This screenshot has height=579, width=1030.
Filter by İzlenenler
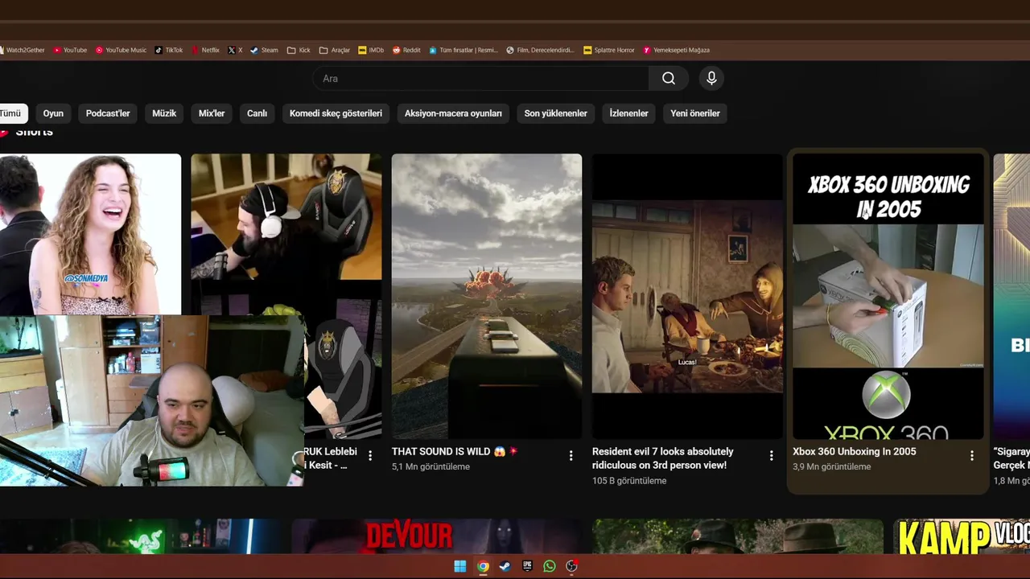[628, 113]
